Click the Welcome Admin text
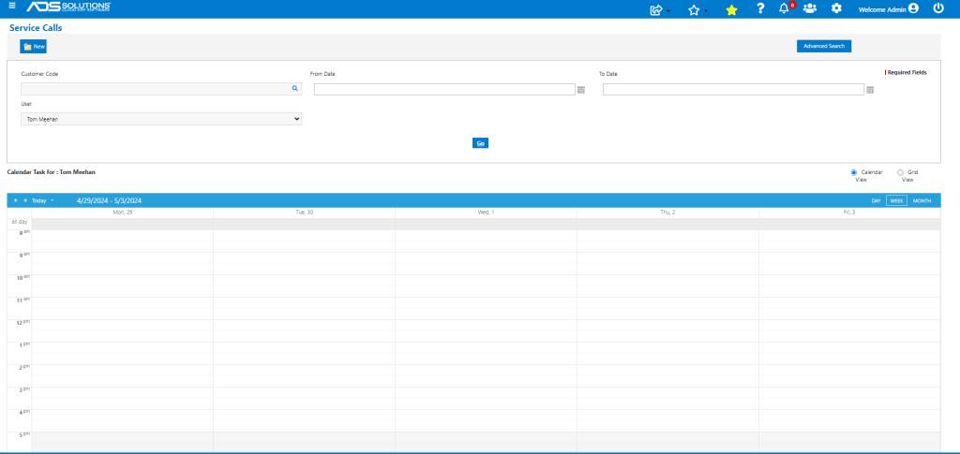The image size is (960, 454). 882,9
